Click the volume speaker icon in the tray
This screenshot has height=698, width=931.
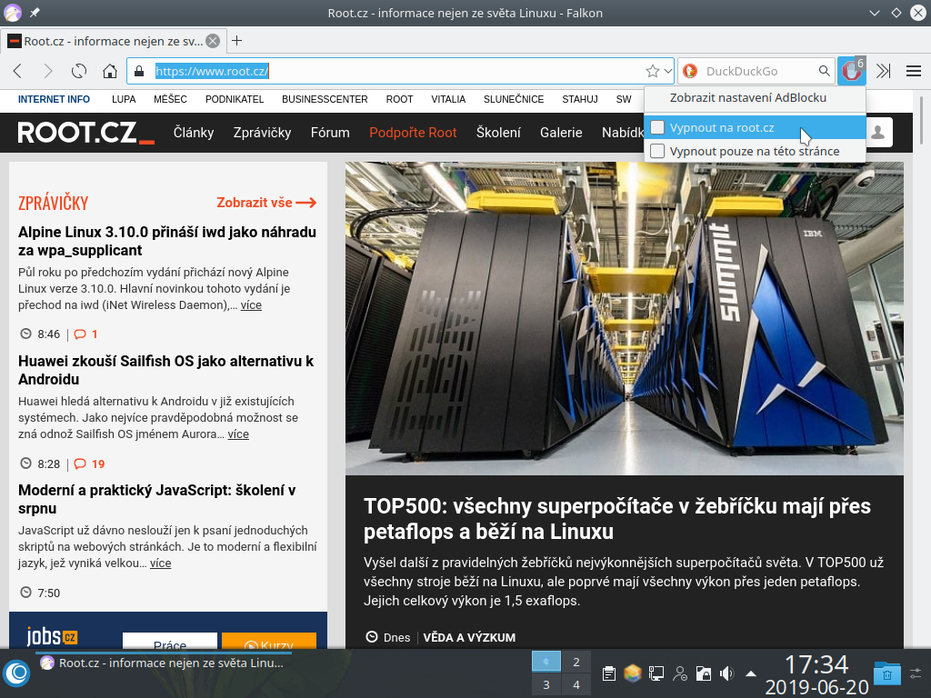[726, 673]
